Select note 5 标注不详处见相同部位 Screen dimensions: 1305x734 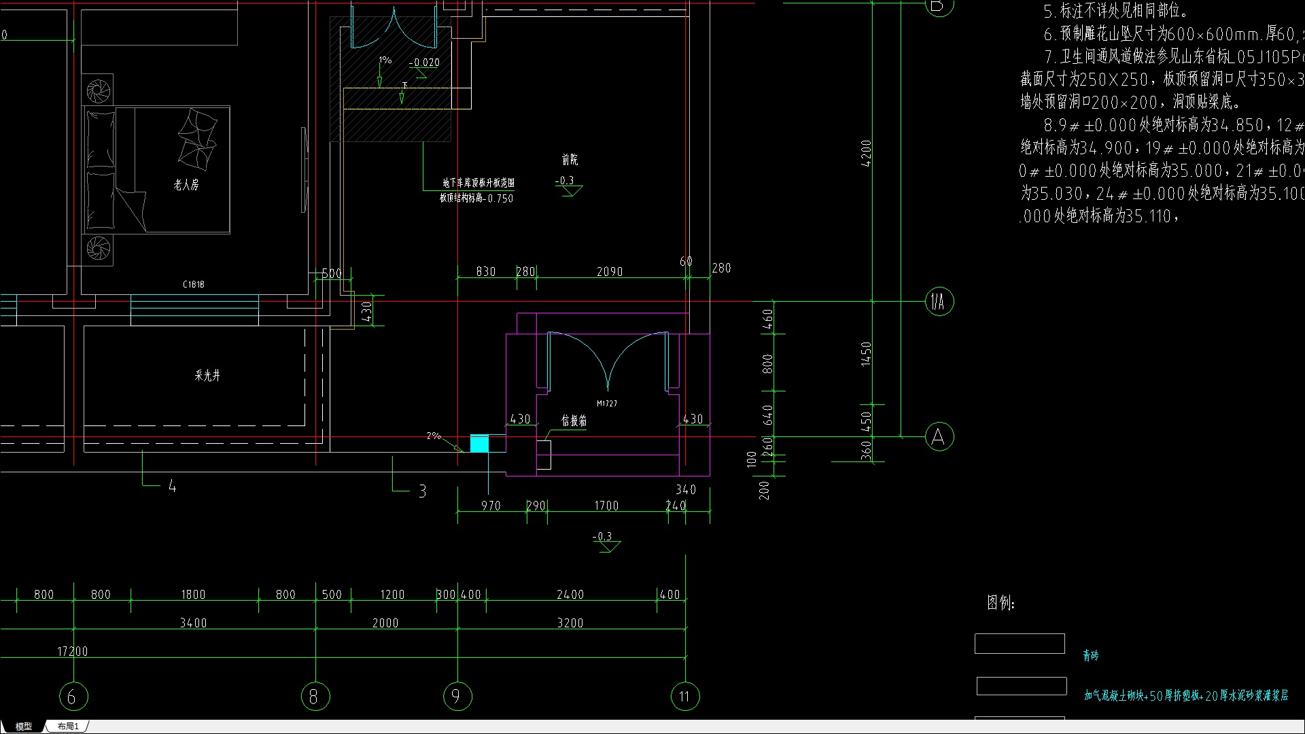(1117, 11)
